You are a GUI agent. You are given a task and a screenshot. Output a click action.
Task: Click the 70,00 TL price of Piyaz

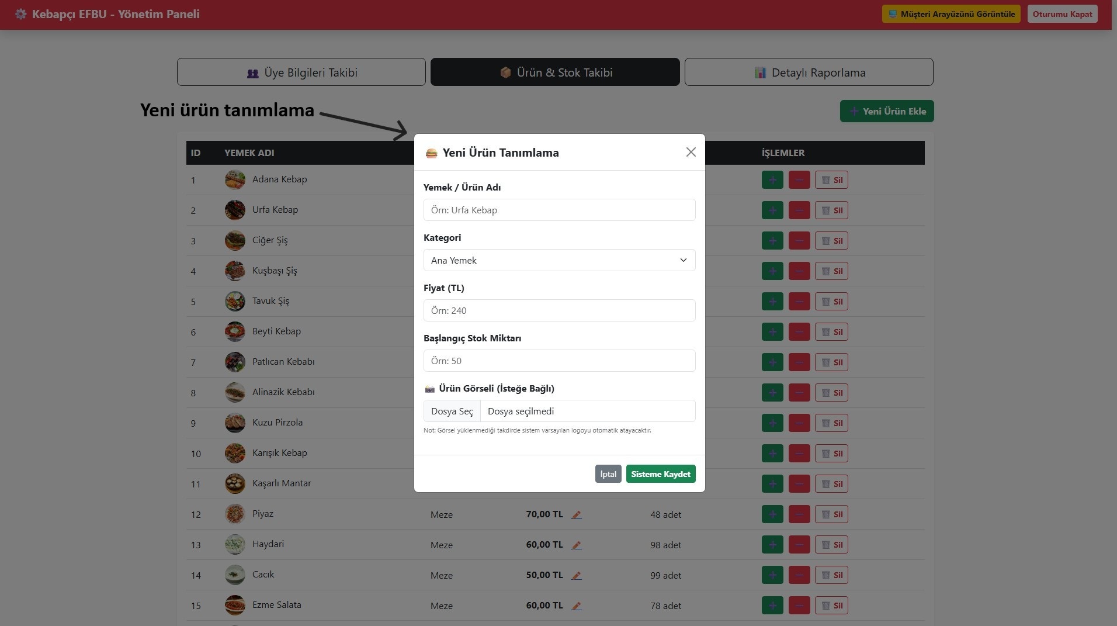click(544, 514)
